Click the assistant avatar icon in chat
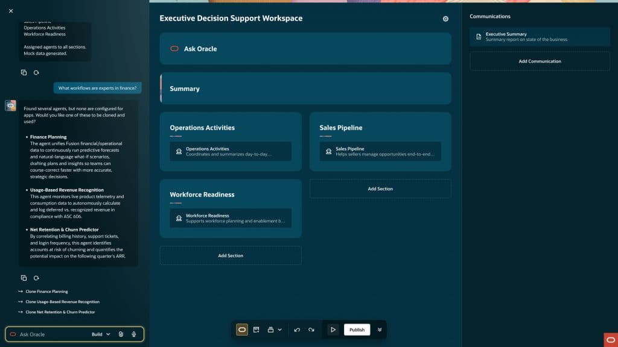Image resolution: width=618 pixels, height=347 pixels. (x=11, y=105)
